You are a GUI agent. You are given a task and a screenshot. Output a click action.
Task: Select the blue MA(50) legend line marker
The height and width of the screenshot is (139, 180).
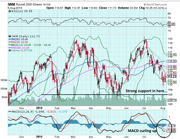pos(10,39)
